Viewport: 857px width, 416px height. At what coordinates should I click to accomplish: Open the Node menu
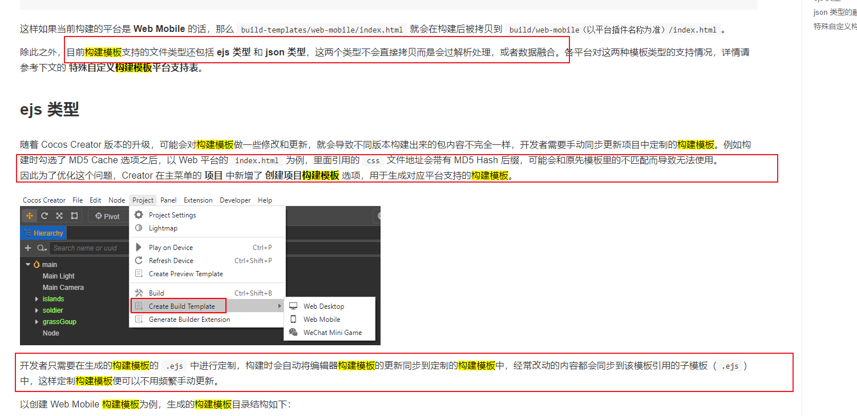(x=116, y=200)
